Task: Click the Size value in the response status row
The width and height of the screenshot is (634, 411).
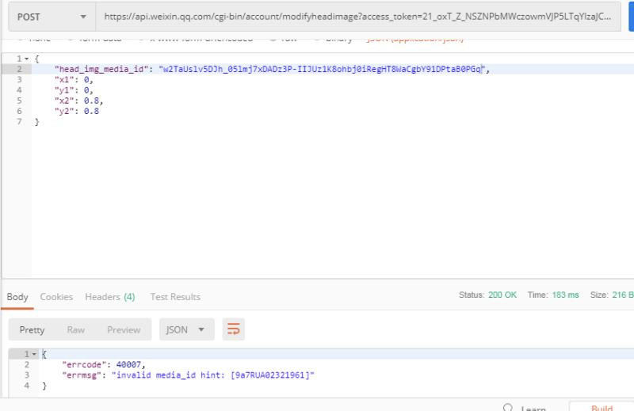Action: click(623, 295)
